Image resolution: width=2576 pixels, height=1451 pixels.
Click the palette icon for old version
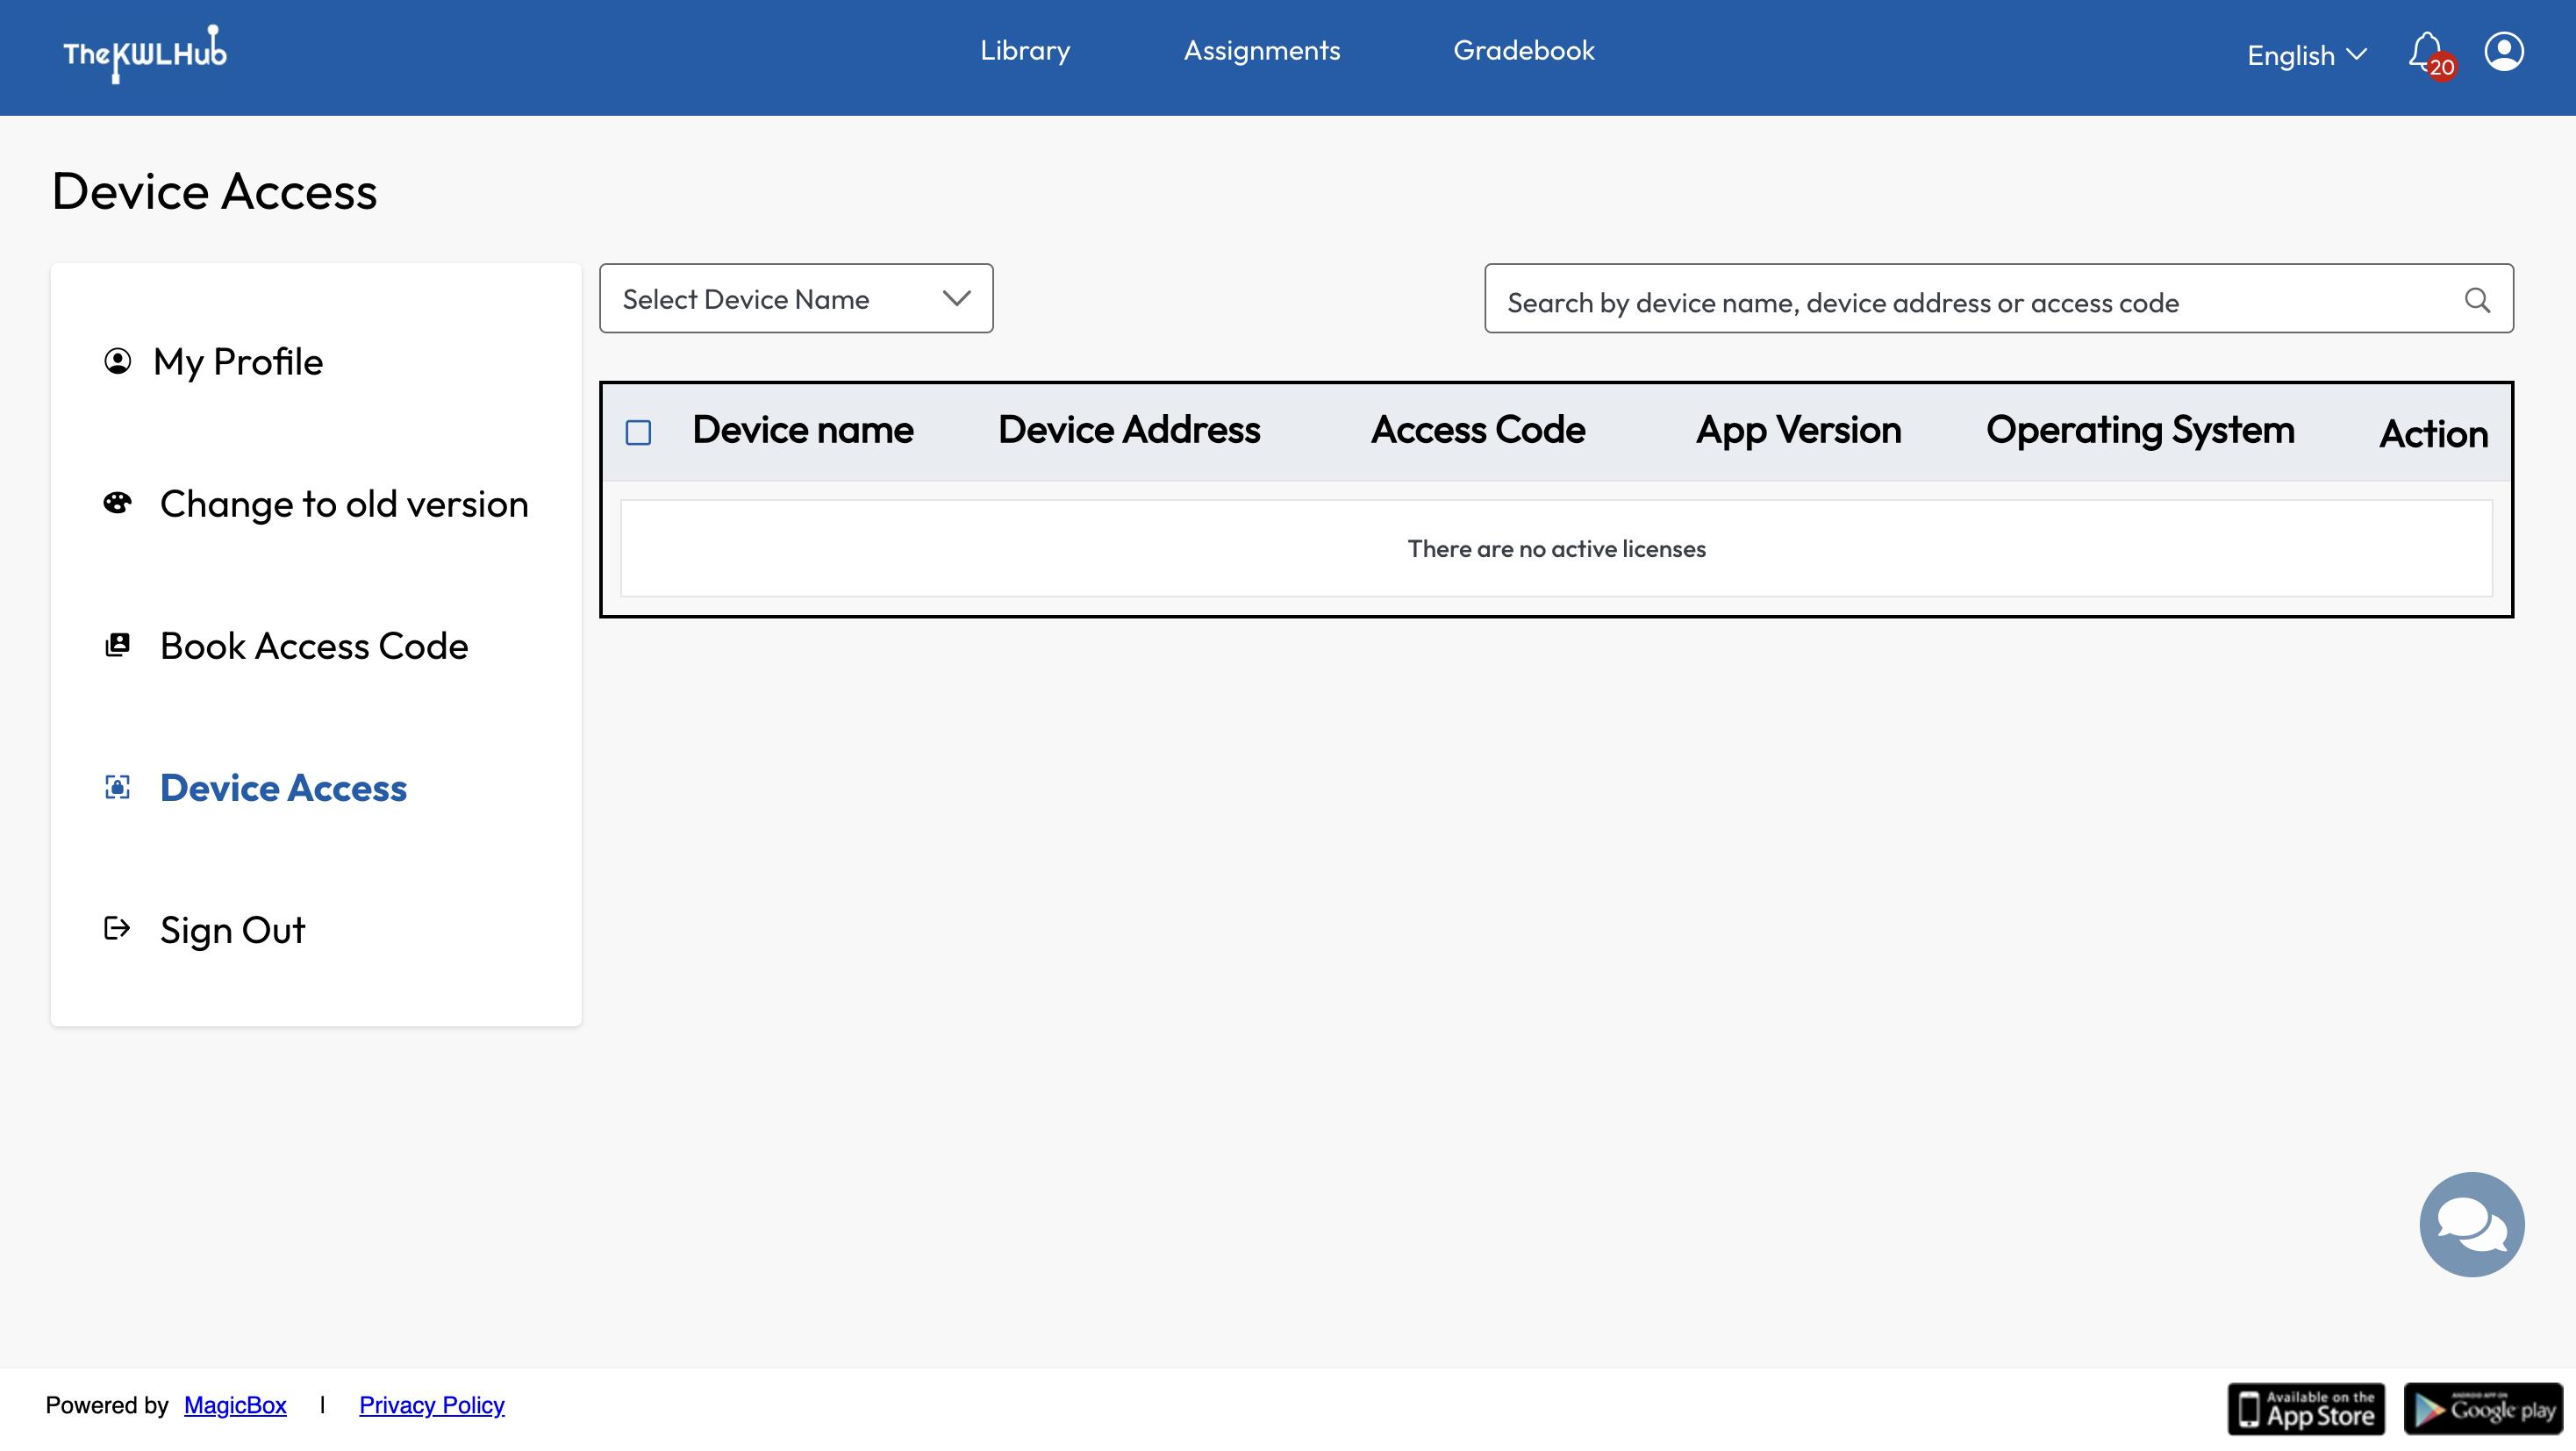[x=117, y=503]
